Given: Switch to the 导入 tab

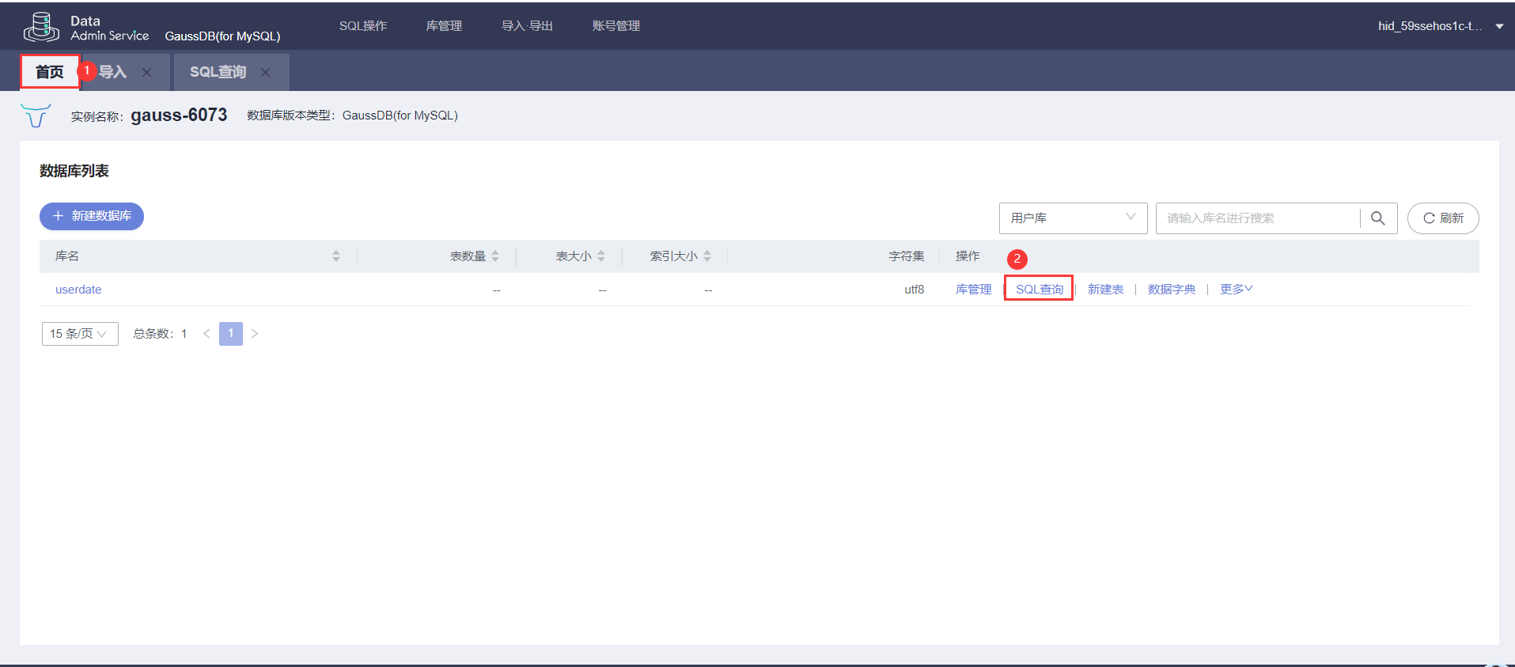Looking at the screenshot, I should 112,72.
